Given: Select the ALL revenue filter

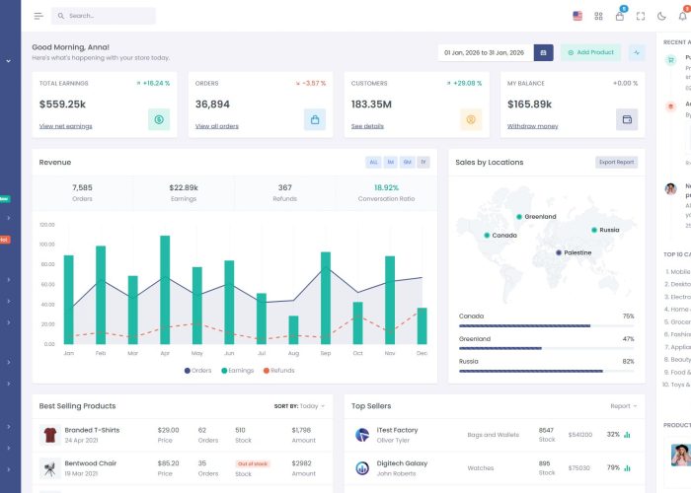Looking at the screenshot, I should point(373,162).
